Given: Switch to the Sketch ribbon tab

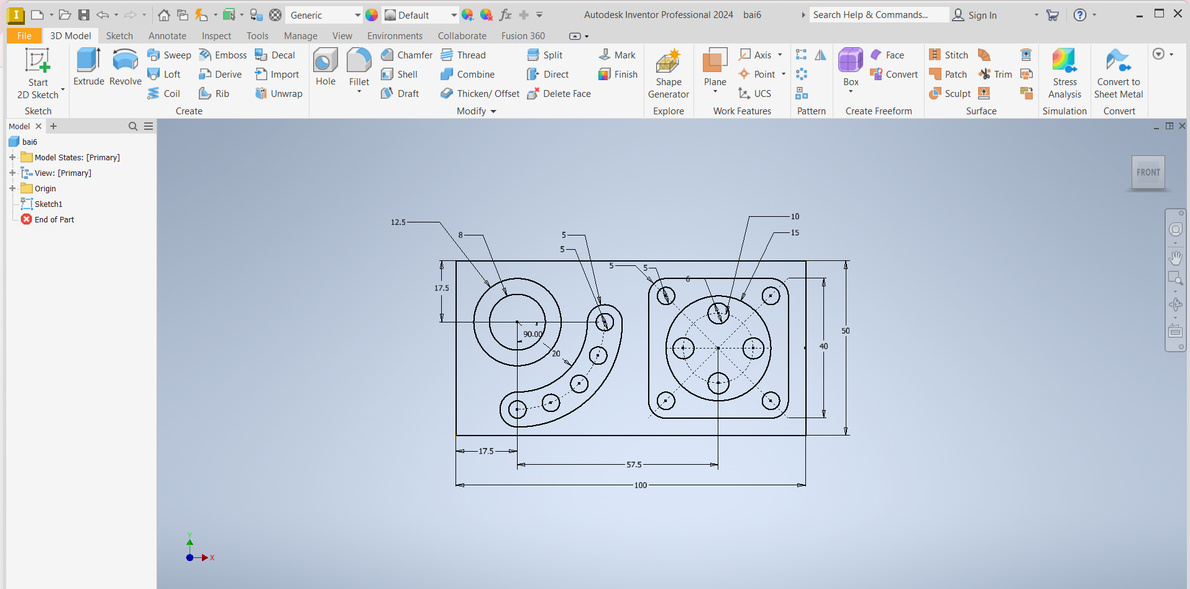Looking at the screenshot, I should [119, 36].
